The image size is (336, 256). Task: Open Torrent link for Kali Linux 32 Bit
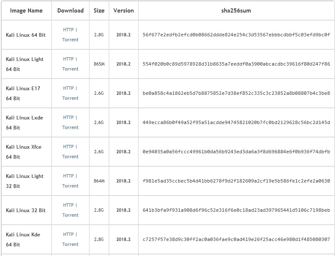70,215
